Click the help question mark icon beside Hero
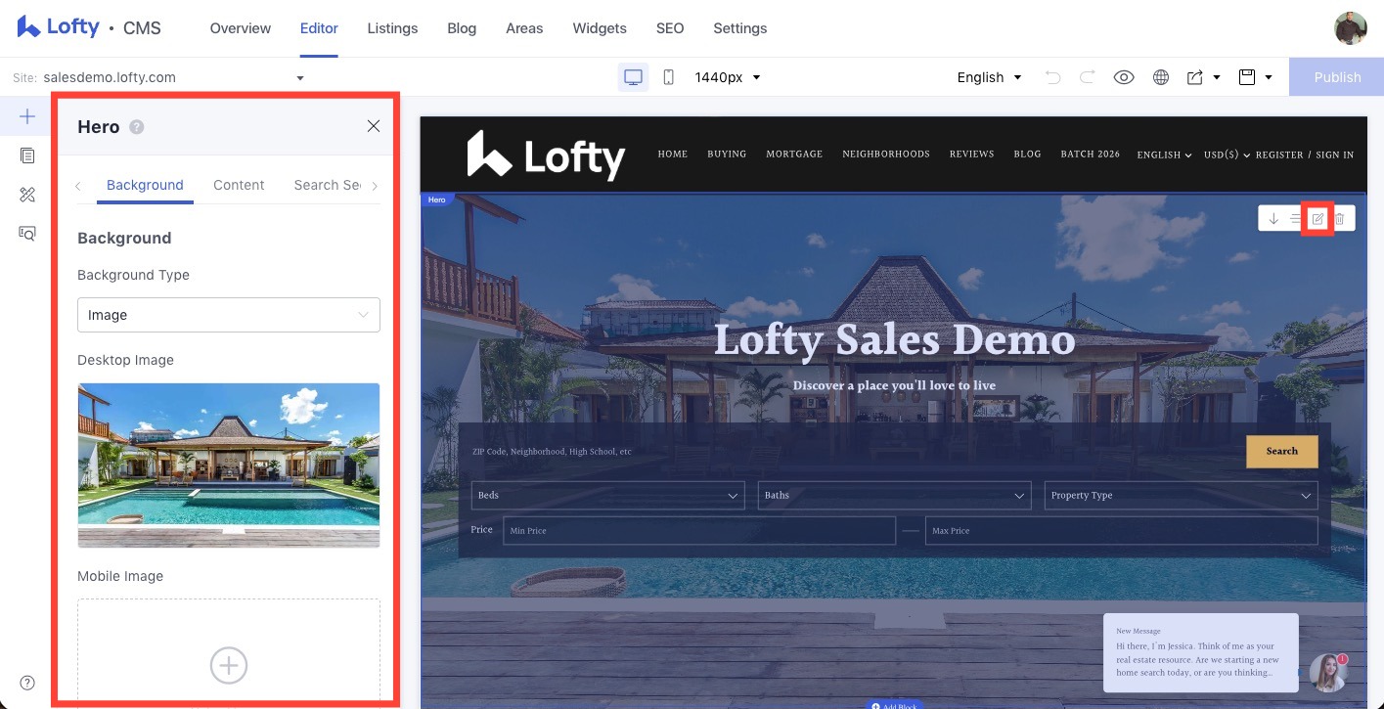The width and height of the screenshot is (1384, 709). [137, 127]
